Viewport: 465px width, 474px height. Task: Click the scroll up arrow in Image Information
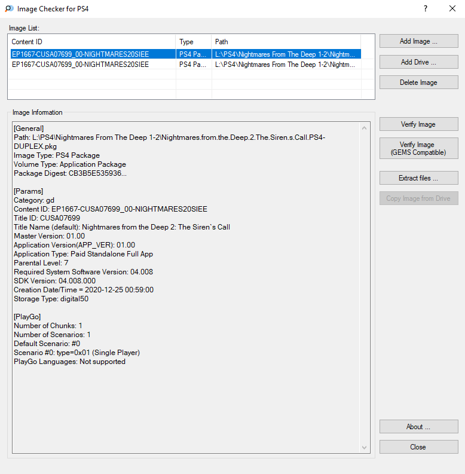click(365, 128)
